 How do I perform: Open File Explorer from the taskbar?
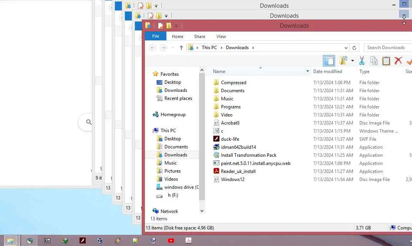[x=10, y=241]
